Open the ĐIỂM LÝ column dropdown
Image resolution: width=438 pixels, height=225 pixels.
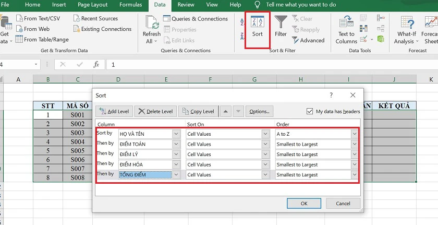tap(176, 155)
